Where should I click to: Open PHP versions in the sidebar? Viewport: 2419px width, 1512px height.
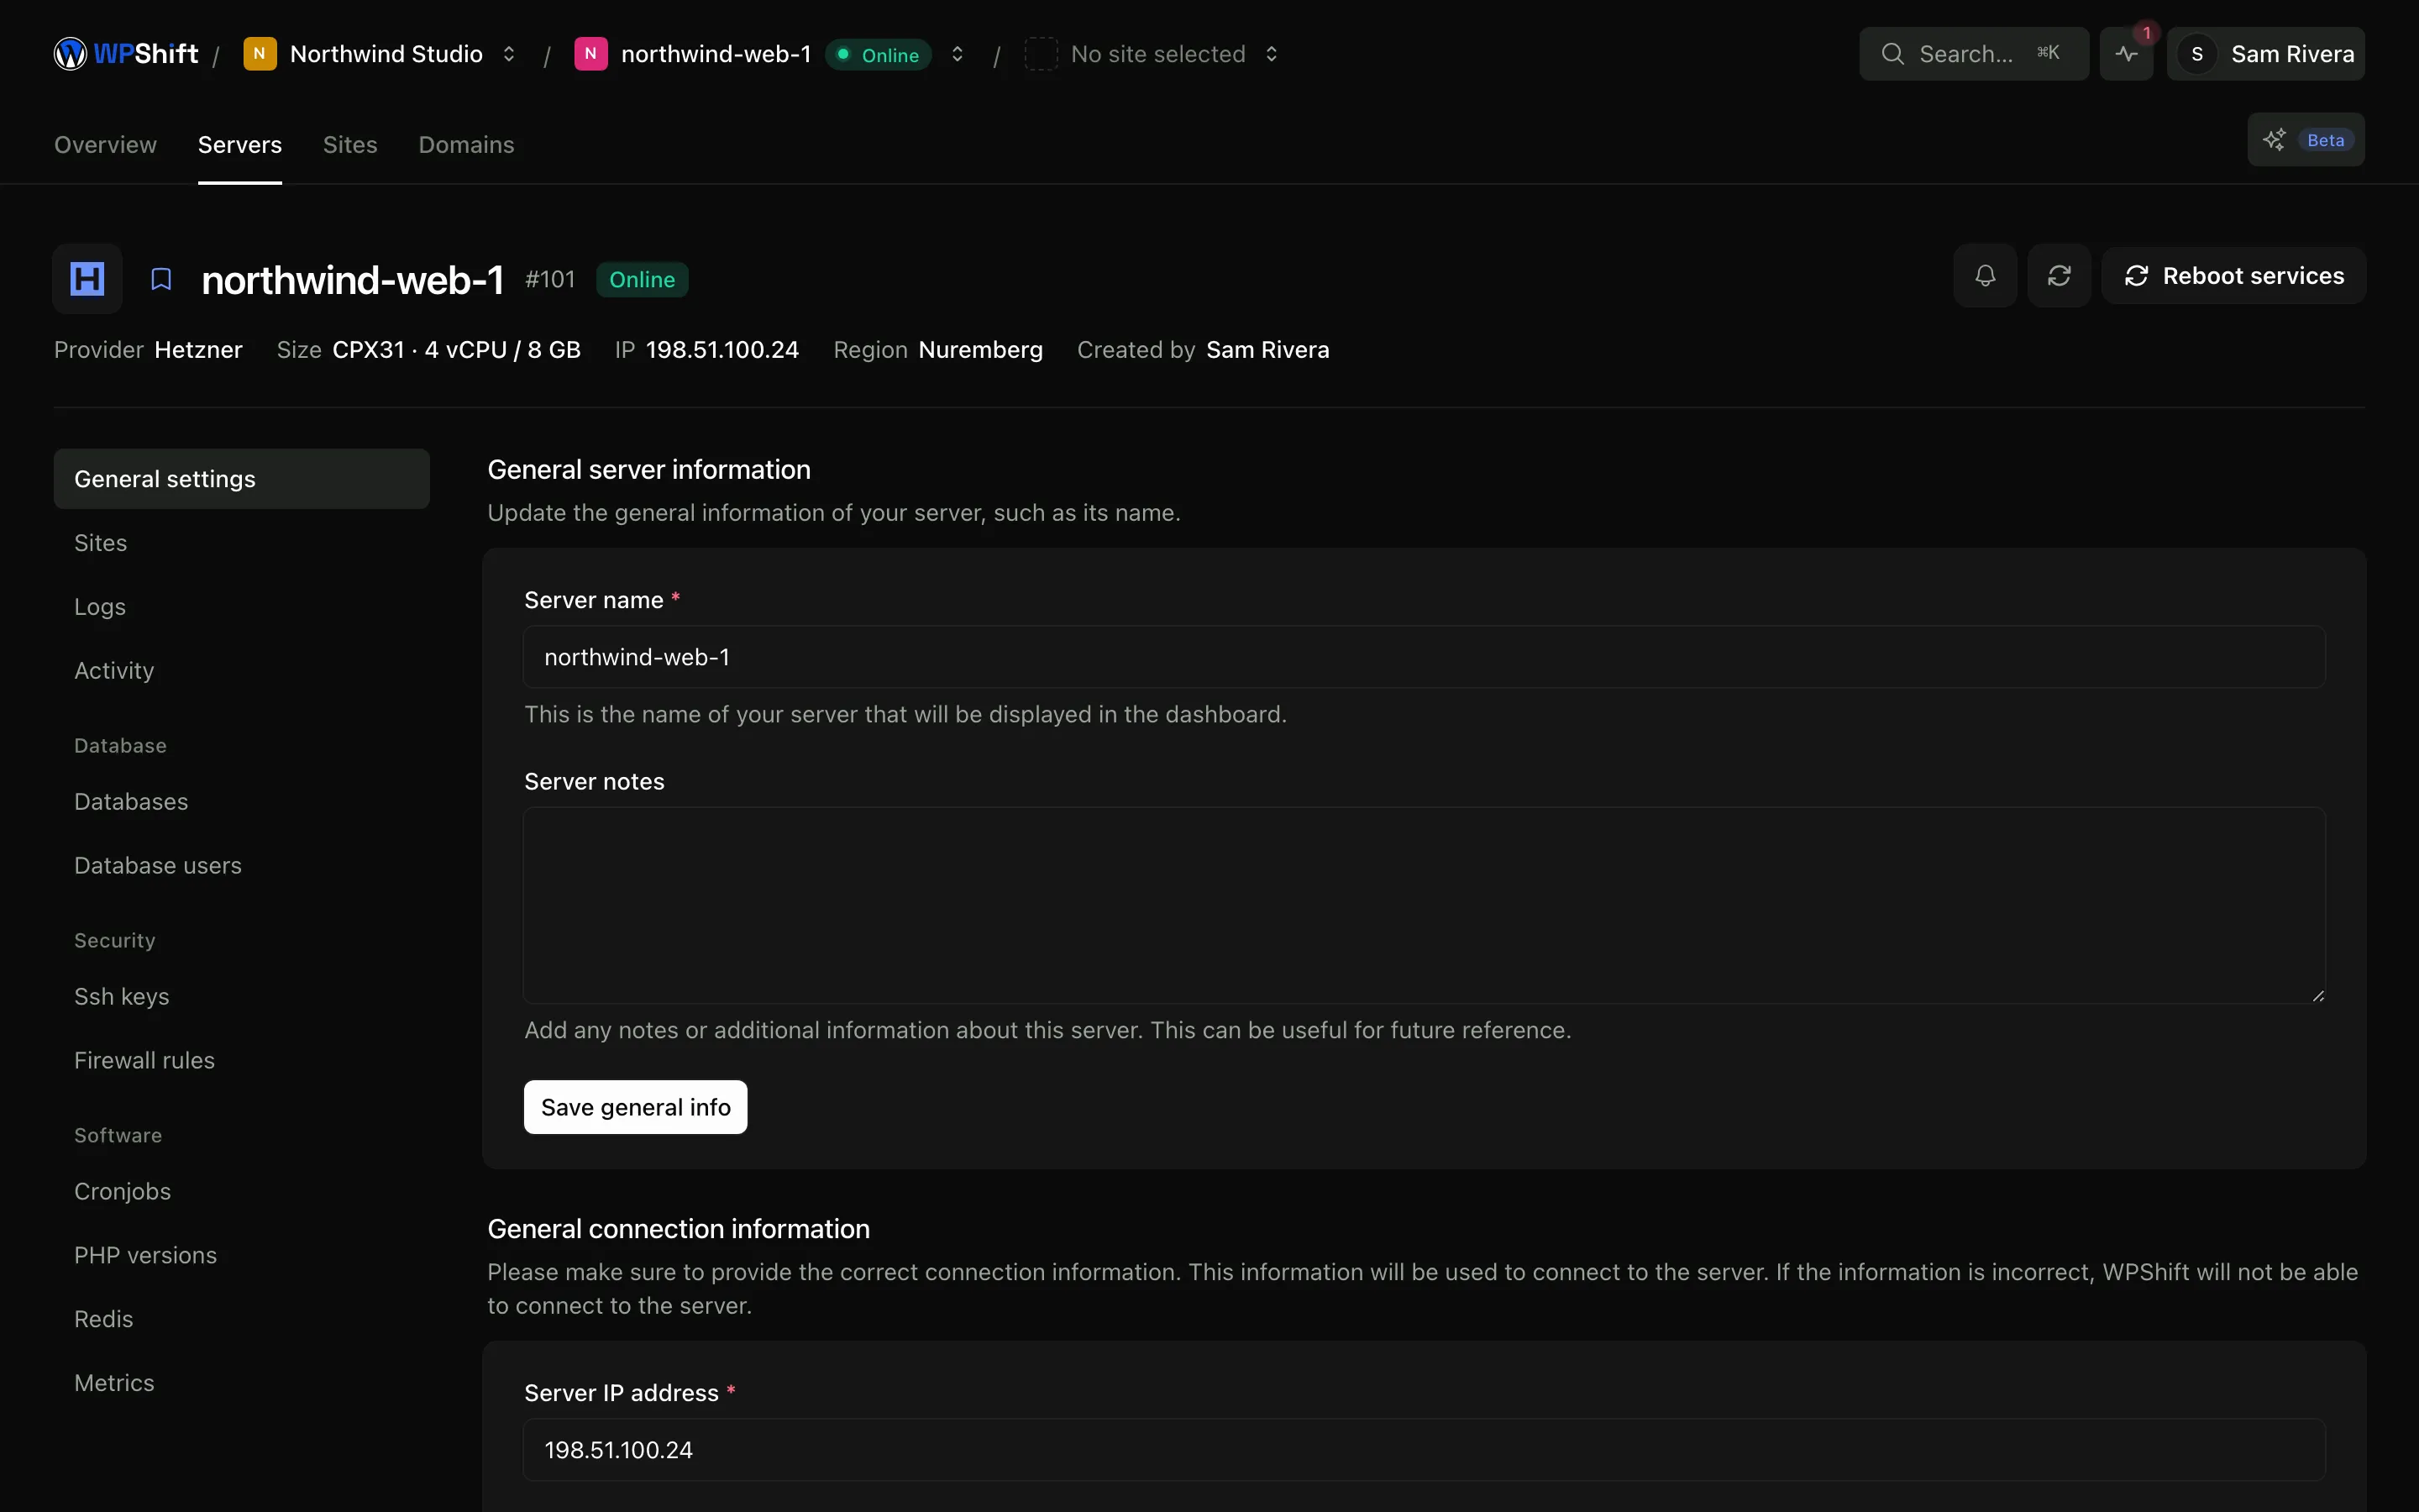coord(242,1256)
